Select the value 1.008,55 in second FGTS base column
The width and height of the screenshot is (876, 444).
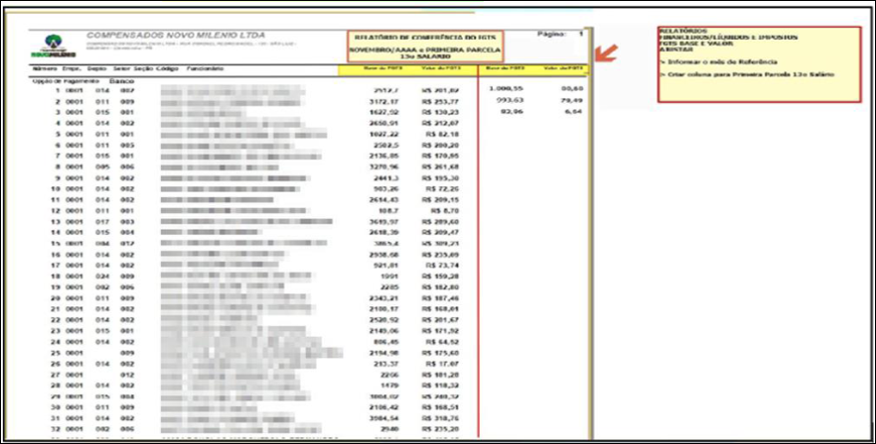point(507,89)
